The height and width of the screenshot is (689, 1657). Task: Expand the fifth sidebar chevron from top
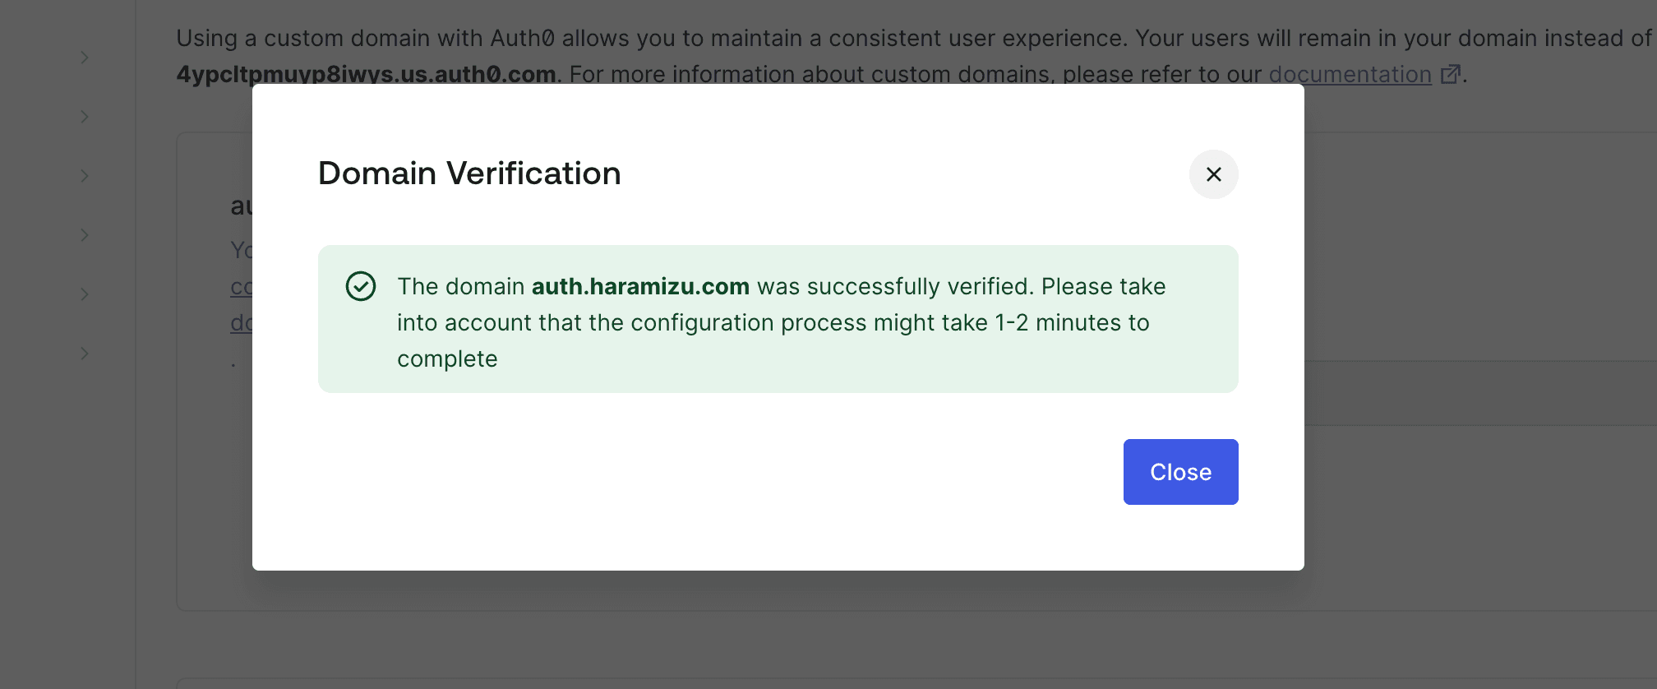[x=85, y=294]
